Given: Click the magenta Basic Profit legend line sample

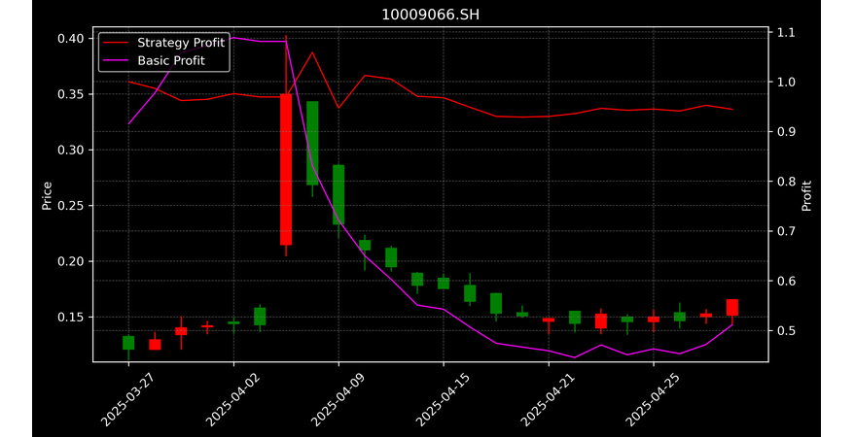Looking at the screenshot, I should coord(116,61).
